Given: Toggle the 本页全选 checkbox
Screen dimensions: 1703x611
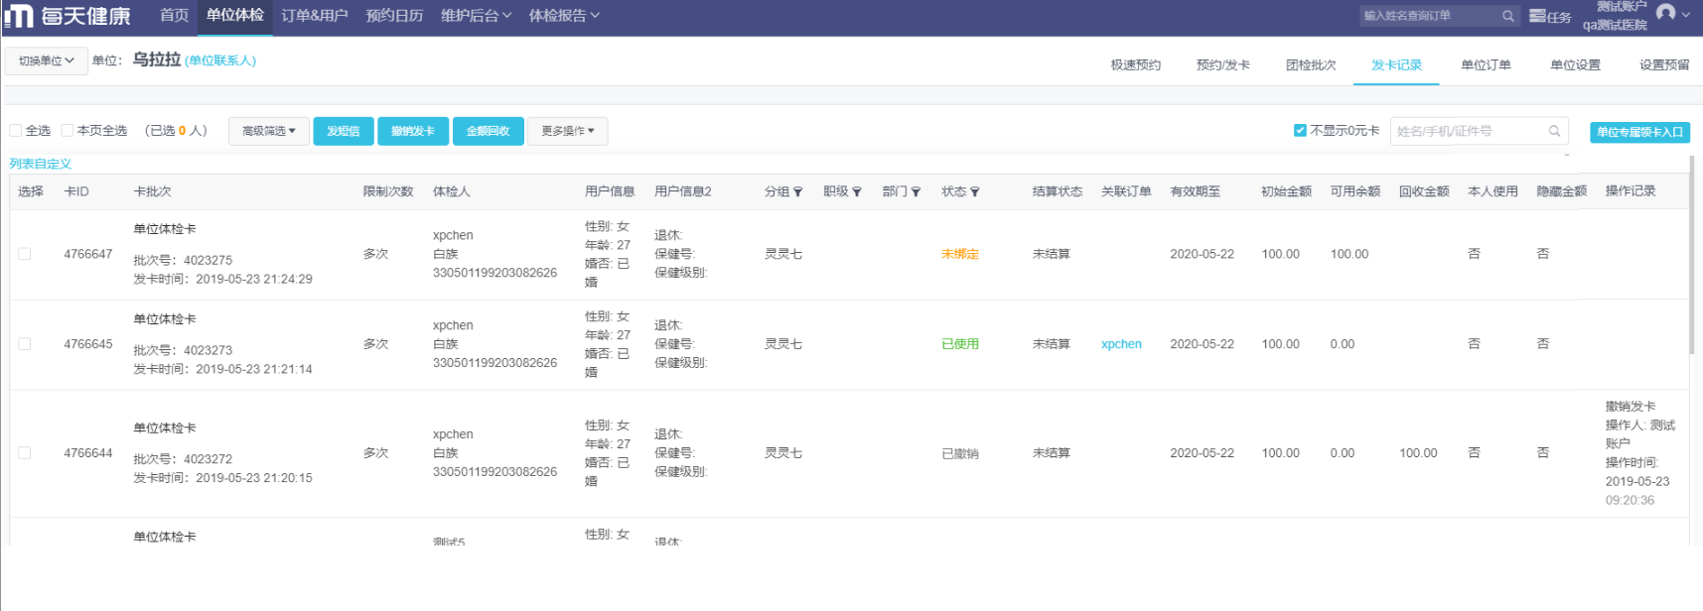Looking at the screenshot, I should pyautogui.click(x=68, y=130).
